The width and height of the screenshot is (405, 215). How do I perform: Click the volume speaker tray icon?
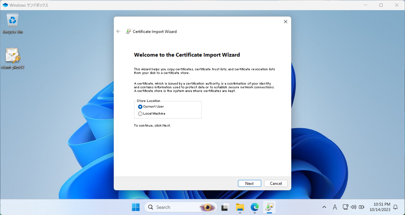[x=354, y=207]
